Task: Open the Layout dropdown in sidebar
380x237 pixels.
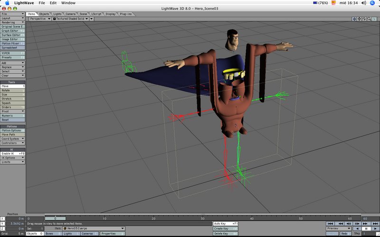Action: (13, 18)
